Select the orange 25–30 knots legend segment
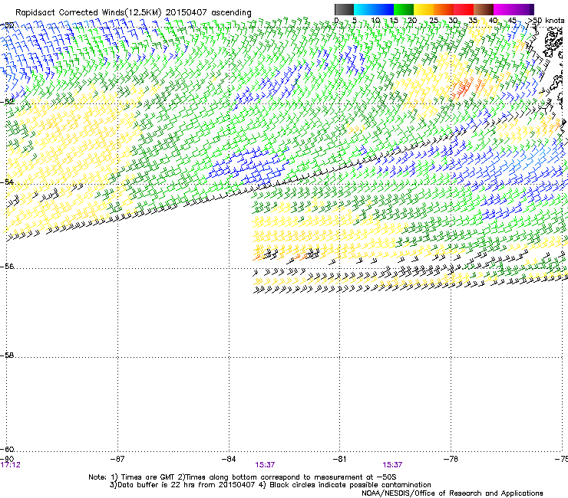Viewport: 568px width, 498px height. coord(444,9)
